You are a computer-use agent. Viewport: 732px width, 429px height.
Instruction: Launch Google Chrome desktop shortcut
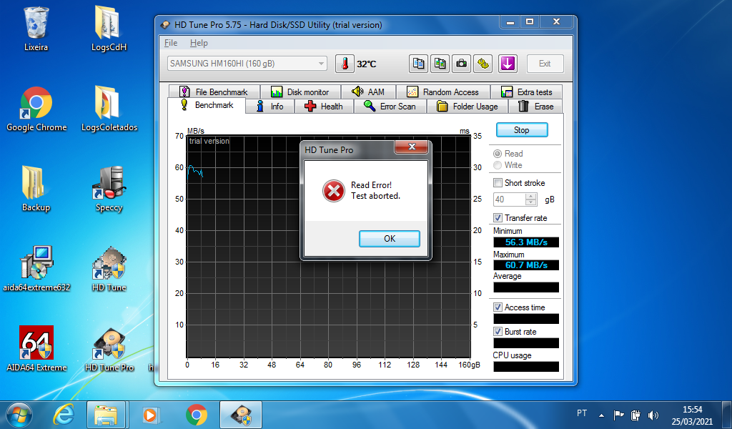[36, 109]
